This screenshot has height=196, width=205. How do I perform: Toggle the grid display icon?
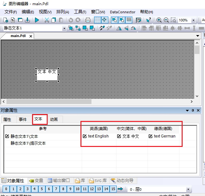point(97,20)
